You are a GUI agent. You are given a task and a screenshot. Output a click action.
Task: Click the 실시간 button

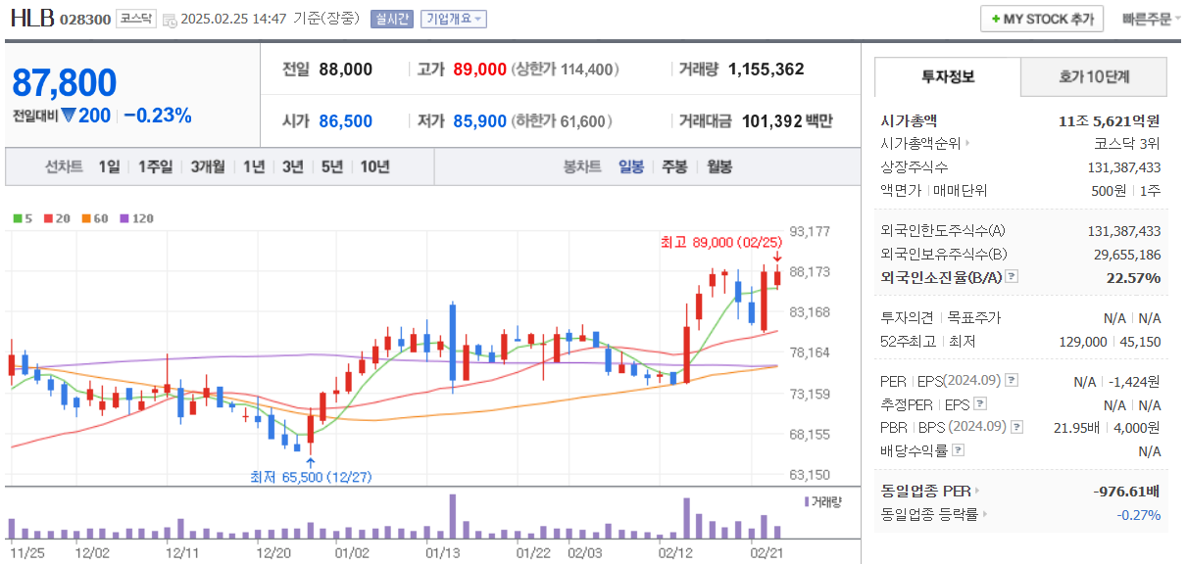[390, 18]
